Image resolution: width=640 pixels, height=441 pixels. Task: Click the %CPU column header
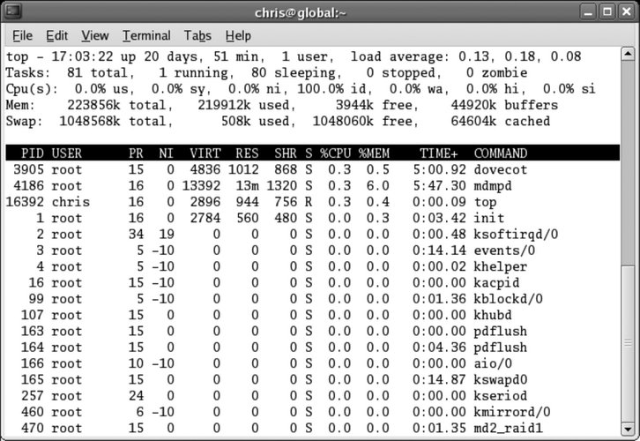[x=337, y=153]
